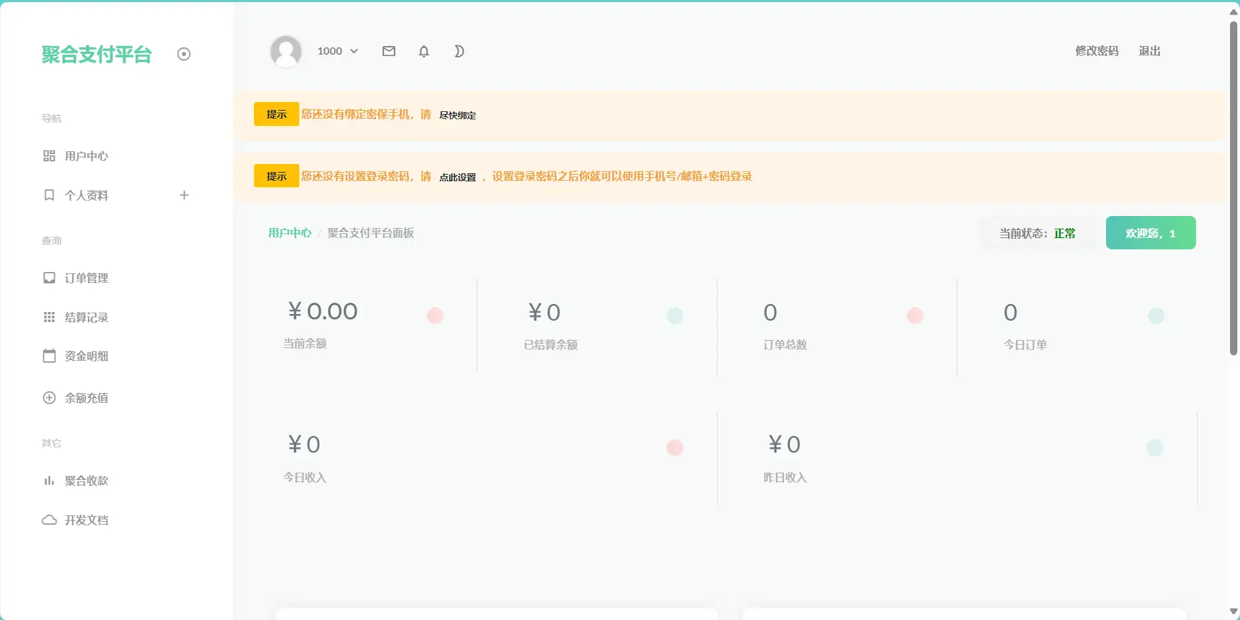The height and width of the screenshot is (620, 1240).
Task: Open the 开发文档 documentation
Action: click(88, 520)
